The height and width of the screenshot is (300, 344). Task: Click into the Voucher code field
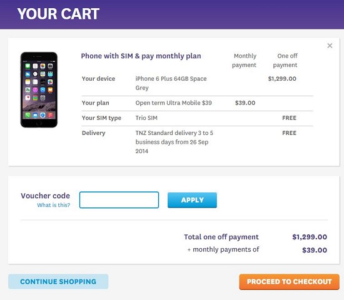click(119, 200)
